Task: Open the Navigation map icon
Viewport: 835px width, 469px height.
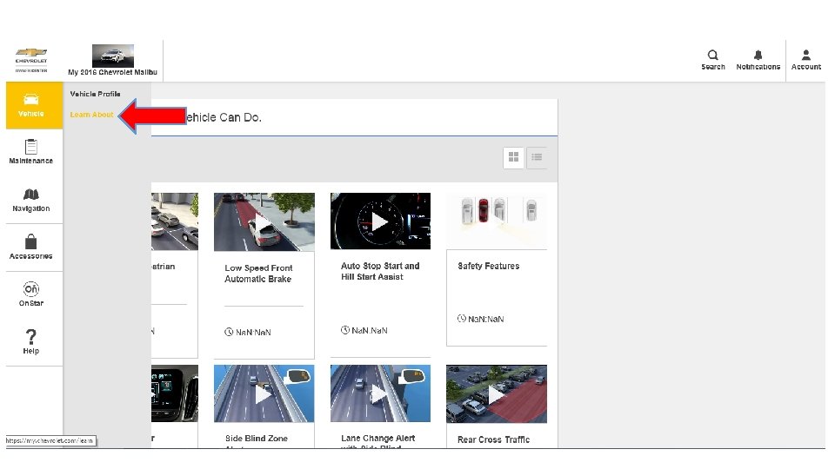Action: 31,194
